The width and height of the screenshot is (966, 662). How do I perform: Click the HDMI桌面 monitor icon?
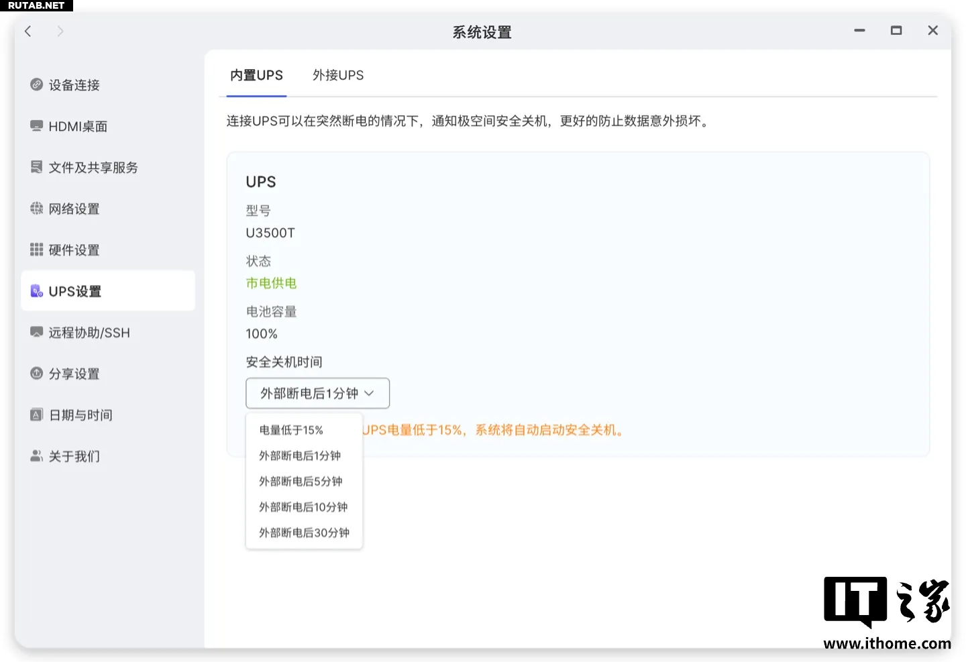[x=36, y=126]
